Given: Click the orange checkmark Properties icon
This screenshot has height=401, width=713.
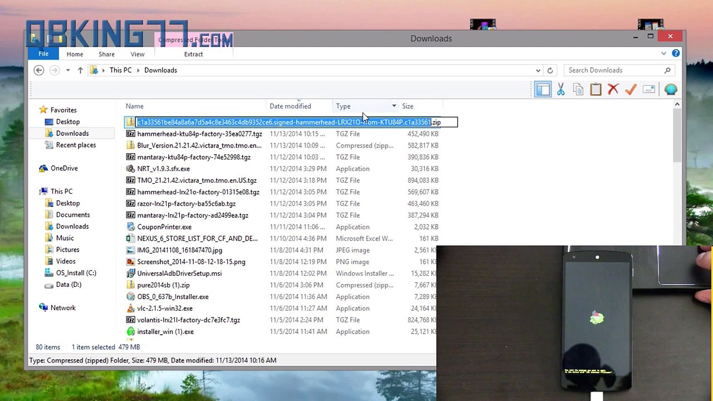Looking at the screenshot, I should coord(631,90).
